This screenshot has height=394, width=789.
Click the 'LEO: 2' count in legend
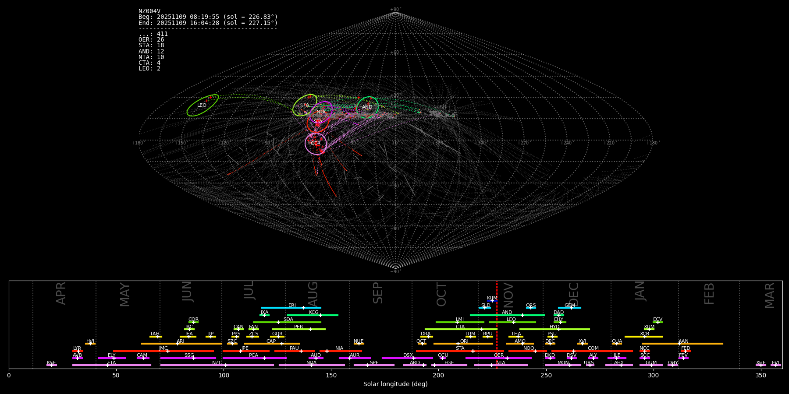149,69
